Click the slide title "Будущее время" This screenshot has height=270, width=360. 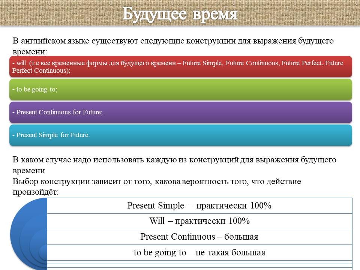point(180,14)
